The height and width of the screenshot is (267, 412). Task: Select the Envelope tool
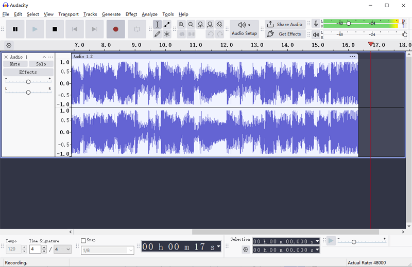click(x=167, y=24)
